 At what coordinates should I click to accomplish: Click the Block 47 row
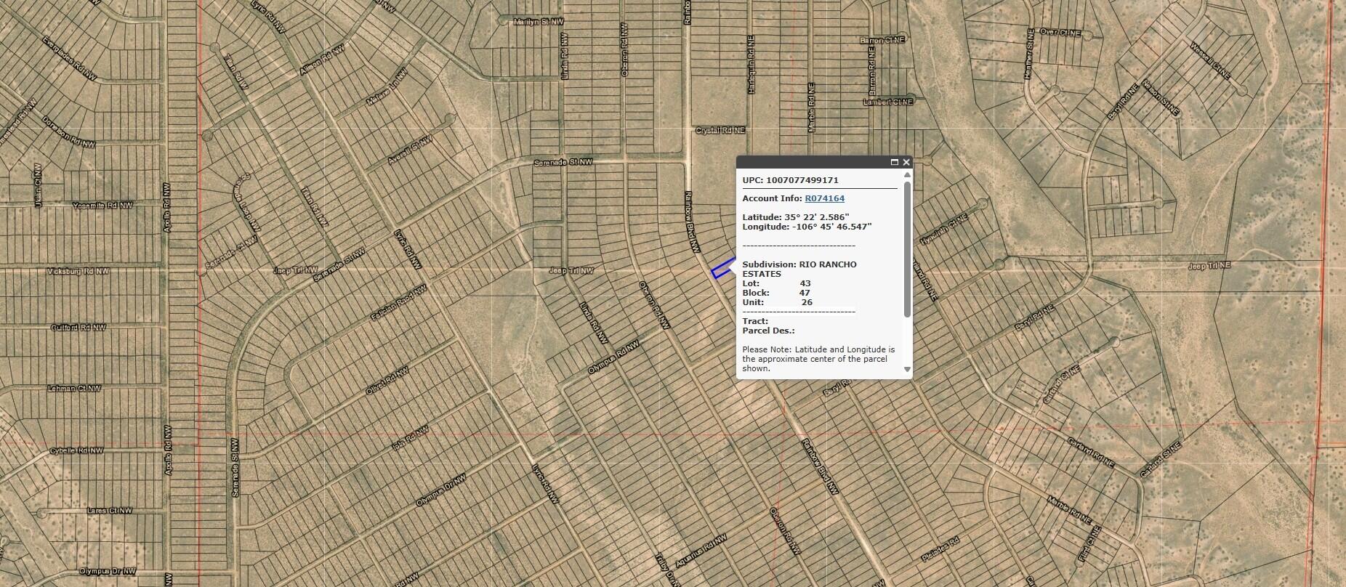point(776,293)
